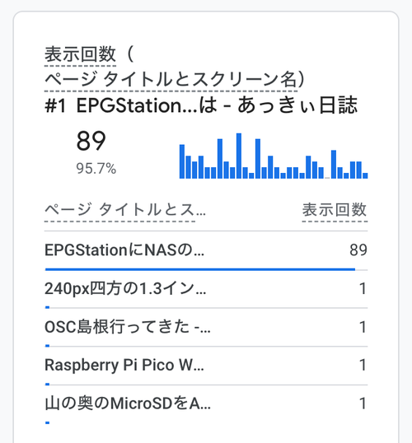Open the ページ タイトルとスクリーン名 dimension heading
Screen dimensions: 412x443
pyautogui.click(x=171, y=79)
